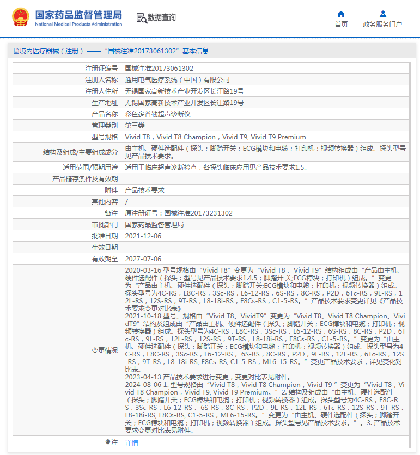Image resolution: width=420 pixels, height=455 pixels.
Task: Select registration number 国械注准20173061302 value
Action: point(159,68)
